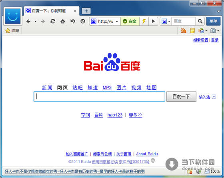Open the 地图 maps category
The width and height of the screenshot is (224, 178).
(x=152, y=88)
